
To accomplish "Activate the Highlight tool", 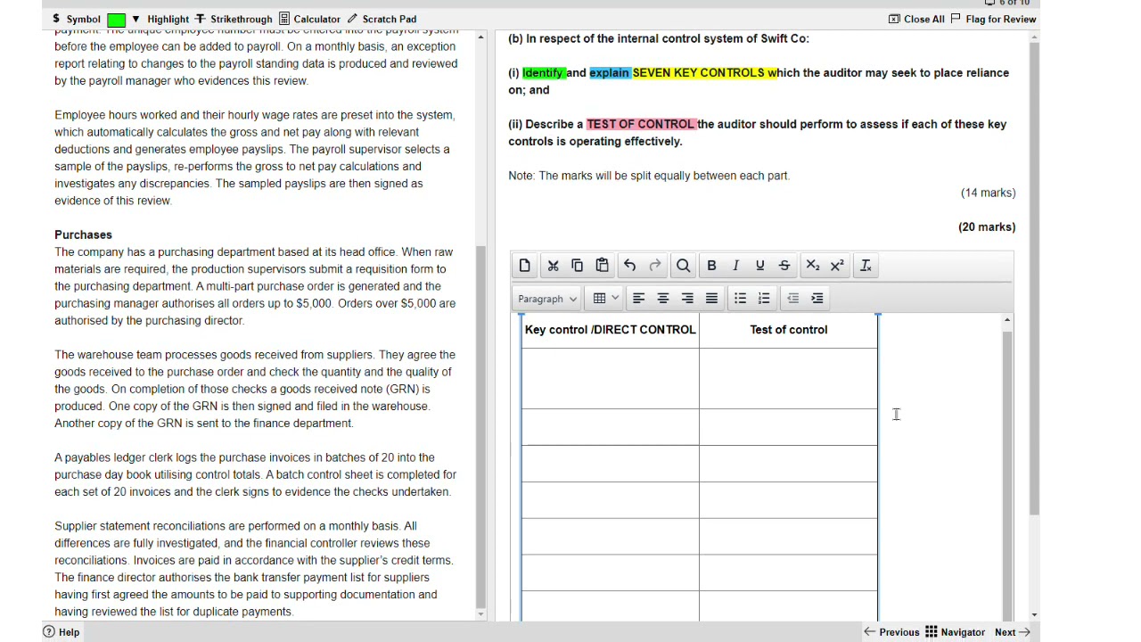I will [168, 19].
